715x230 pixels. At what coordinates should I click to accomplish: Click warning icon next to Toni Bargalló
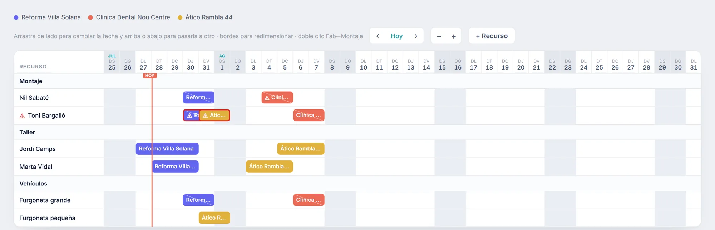pyautogui.click(x=22, y=116)
